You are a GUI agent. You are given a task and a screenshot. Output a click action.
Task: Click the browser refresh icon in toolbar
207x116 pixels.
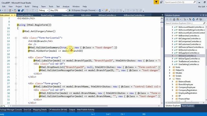(x=100, y=10)
